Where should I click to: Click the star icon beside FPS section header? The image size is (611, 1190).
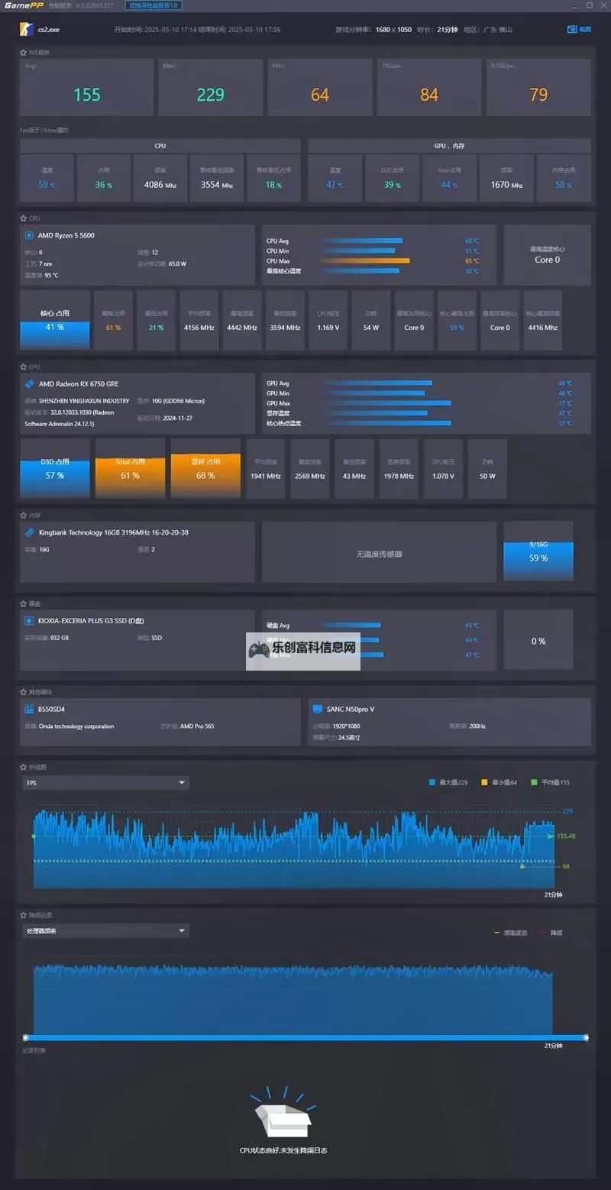pos(23,53)
